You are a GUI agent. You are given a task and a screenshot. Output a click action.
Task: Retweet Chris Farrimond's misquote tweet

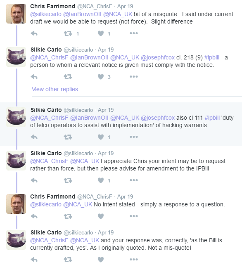68,33
